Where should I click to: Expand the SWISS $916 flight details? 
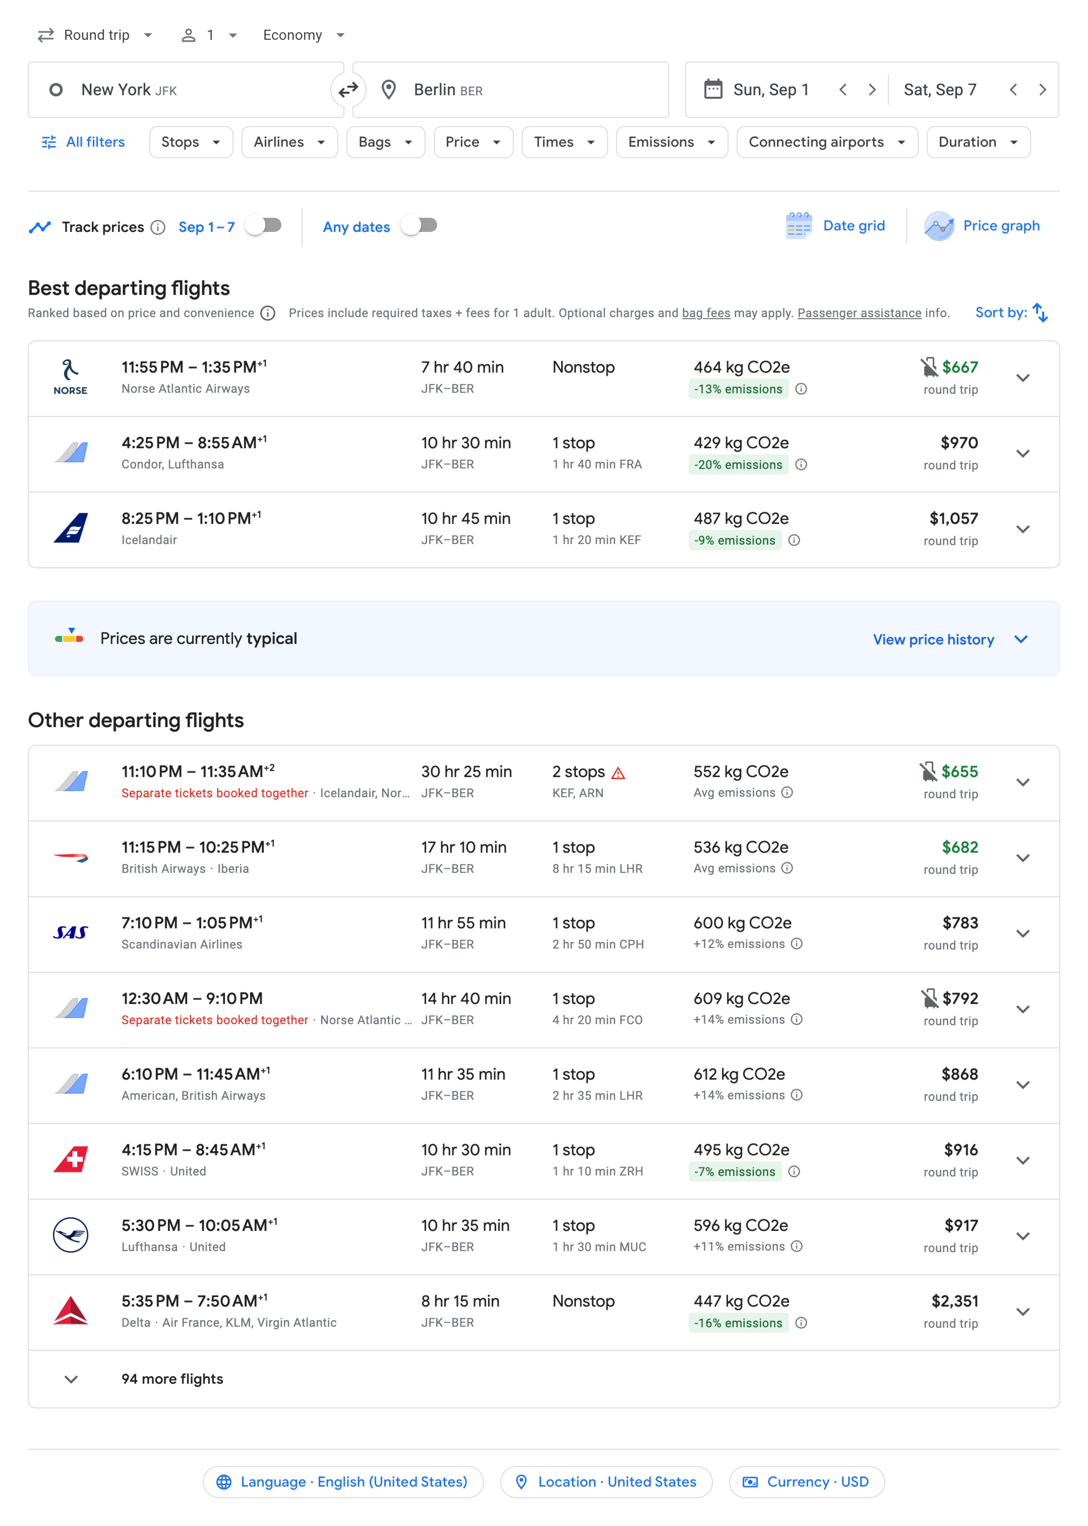click(1023, 1161)
